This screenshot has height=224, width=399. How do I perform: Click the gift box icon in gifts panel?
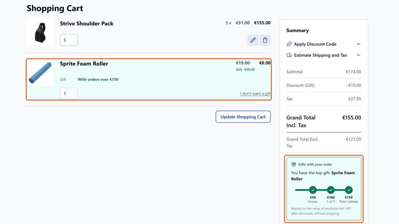point(294,164)
